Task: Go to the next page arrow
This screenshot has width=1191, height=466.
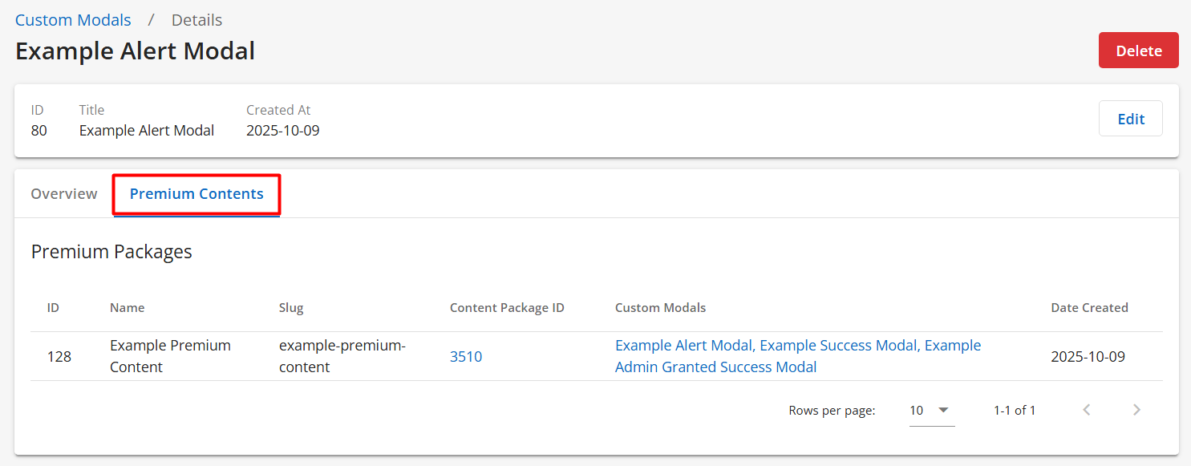Action: (1136, 410)
